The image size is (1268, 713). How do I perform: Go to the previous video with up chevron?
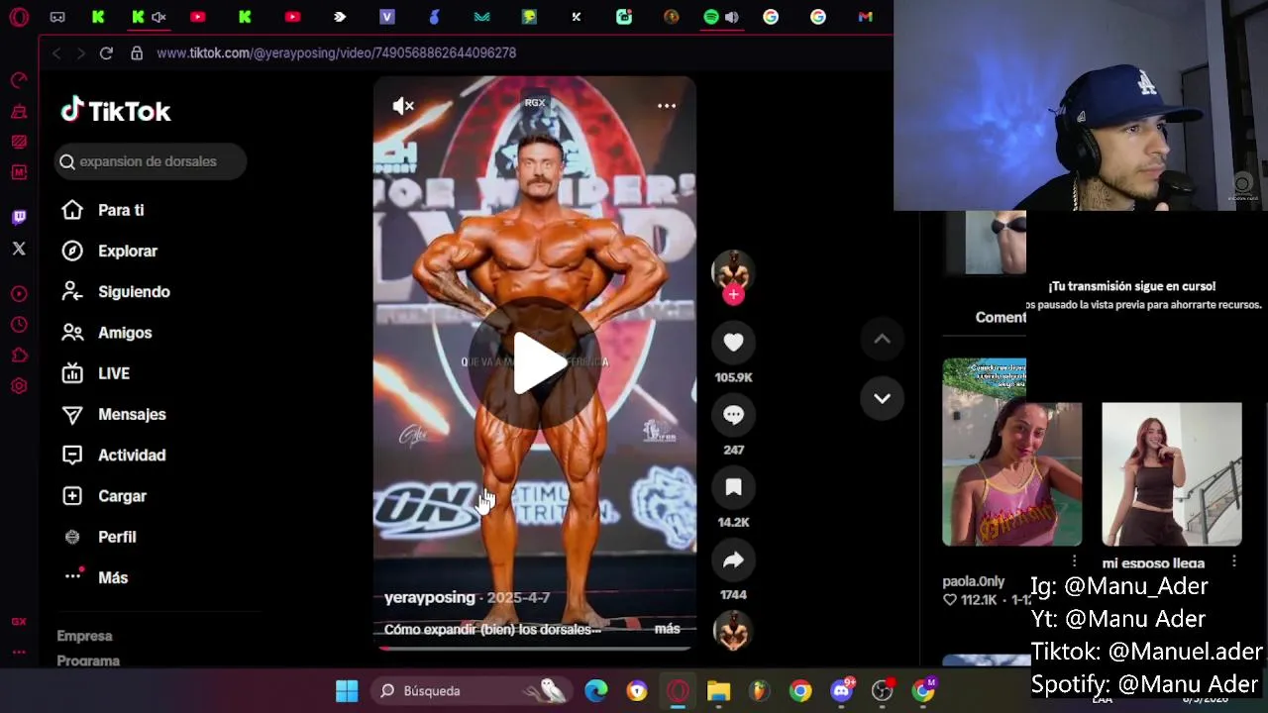(882, 340)
